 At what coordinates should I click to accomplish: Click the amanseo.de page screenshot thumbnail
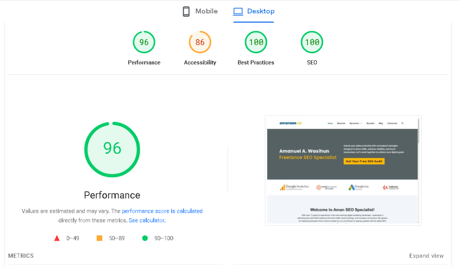coord(343,170)
